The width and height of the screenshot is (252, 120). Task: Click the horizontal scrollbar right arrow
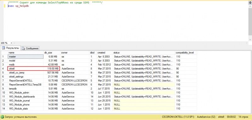pyautogui.click(x=247, y=43)
